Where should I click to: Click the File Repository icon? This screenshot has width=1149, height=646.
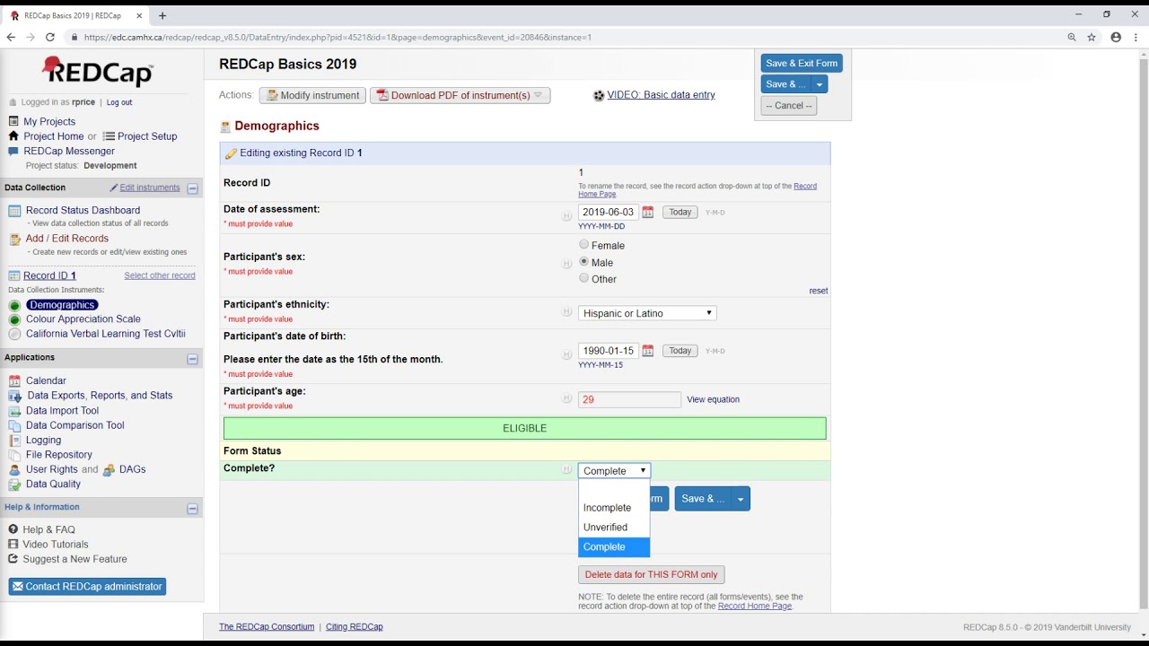(x=14, y=455)
